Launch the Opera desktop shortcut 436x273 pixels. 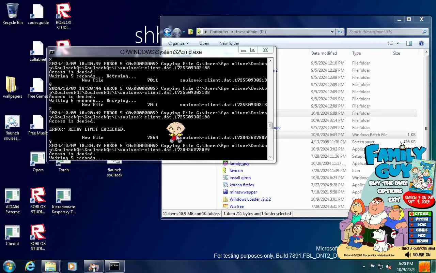[x=38, y=161]
